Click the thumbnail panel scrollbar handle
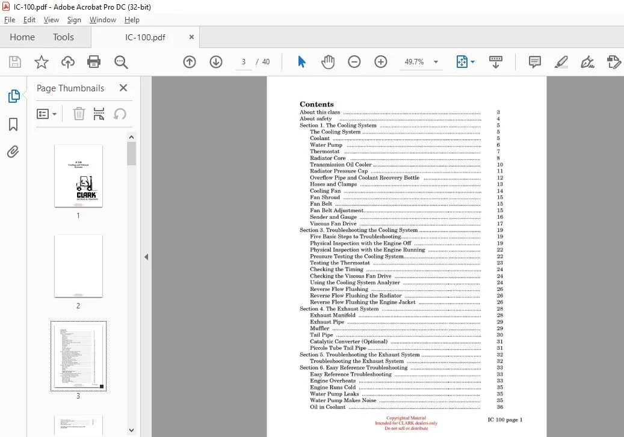 tap(132, 153)
